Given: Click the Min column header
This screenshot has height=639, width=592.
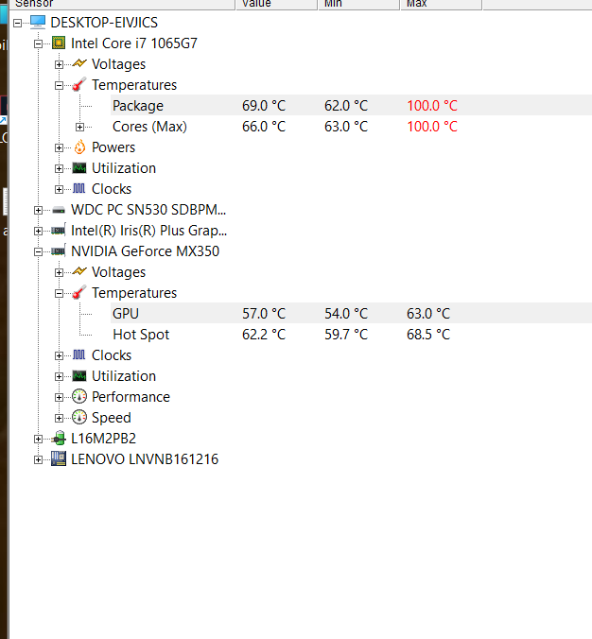Looking at the screenshot, I should [x=359, y=4].
